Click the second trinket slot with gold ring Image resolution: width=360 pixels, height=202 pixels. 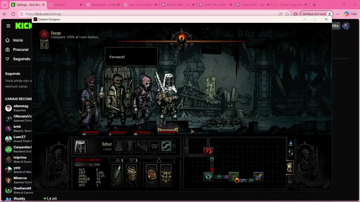[166, 176]
